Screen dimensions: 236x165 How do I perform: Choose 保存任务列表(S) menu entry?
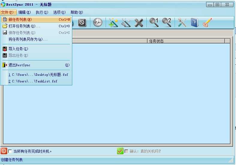36,33
